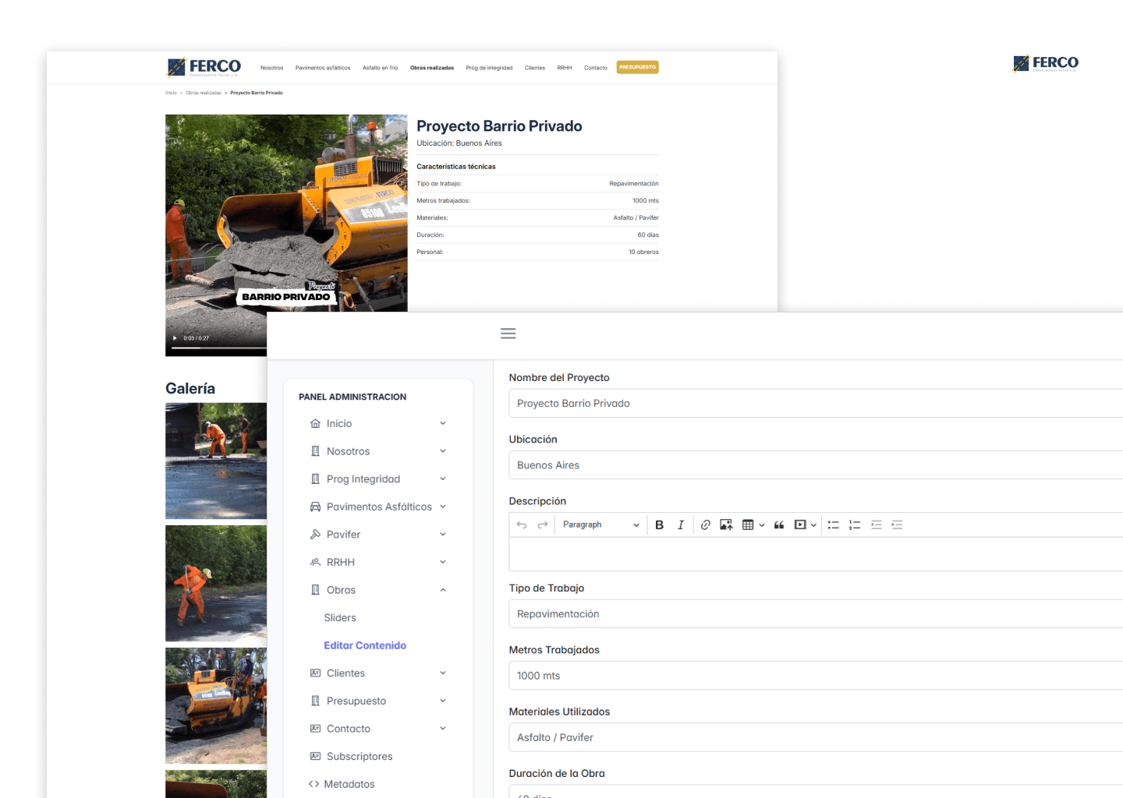
Task: Insert a block quote in the editor
Action: 779,525
